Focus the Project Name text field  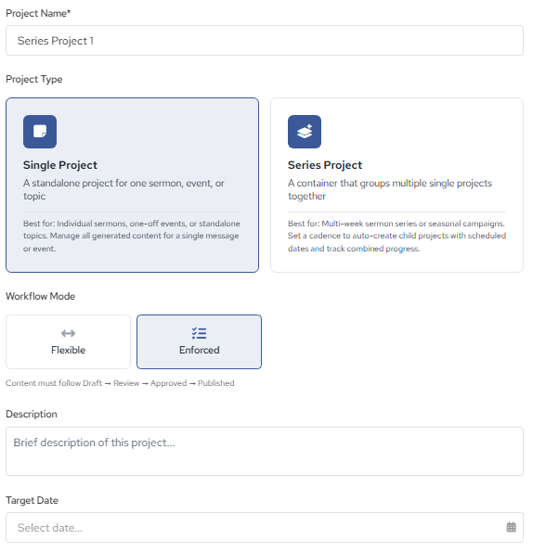pyautogui.click(x=265, y=41)
